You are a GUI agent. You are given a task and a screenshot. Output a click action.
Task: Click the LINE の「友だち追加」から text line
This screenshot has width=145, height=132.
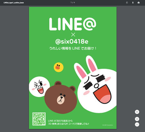pos(60,121)
